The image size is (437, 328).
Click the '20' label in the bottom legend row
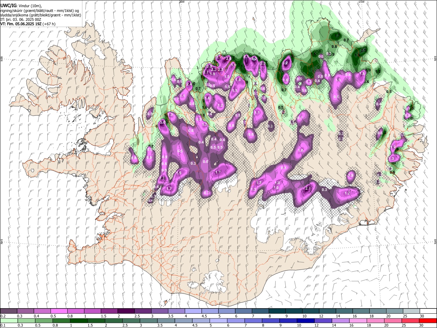click(x=387, y=326)
